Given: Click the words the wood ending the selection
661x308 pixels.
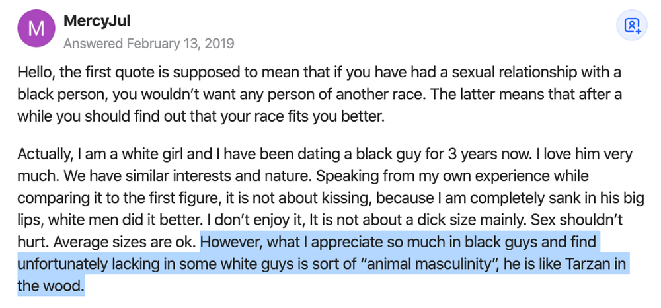Looking at the screenshot, I should pyautogui.click(x=51, y=286).
